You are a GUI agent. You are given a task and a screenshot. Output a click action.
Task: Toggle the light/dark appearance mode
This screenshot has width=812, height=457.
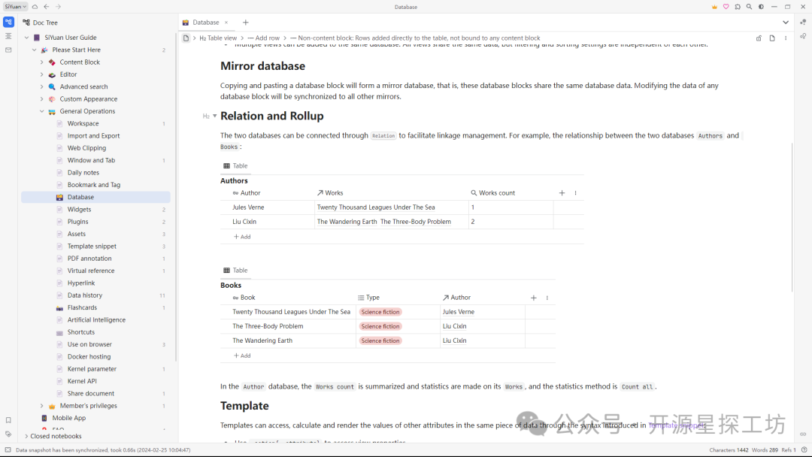coord(761,7)
